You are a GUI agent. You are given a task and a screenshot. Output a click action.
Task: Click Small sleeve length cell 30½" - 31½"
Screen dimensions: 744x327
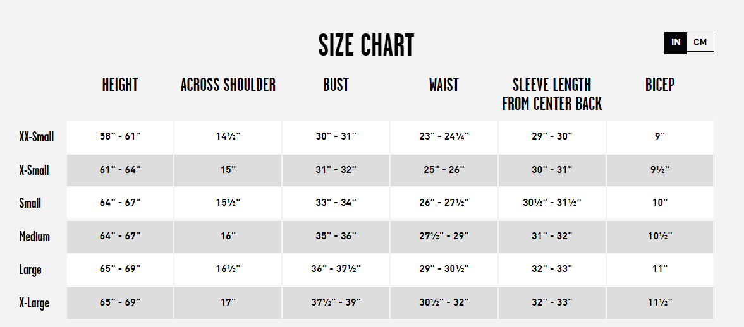pyautogui.click(x=552, y=203)
